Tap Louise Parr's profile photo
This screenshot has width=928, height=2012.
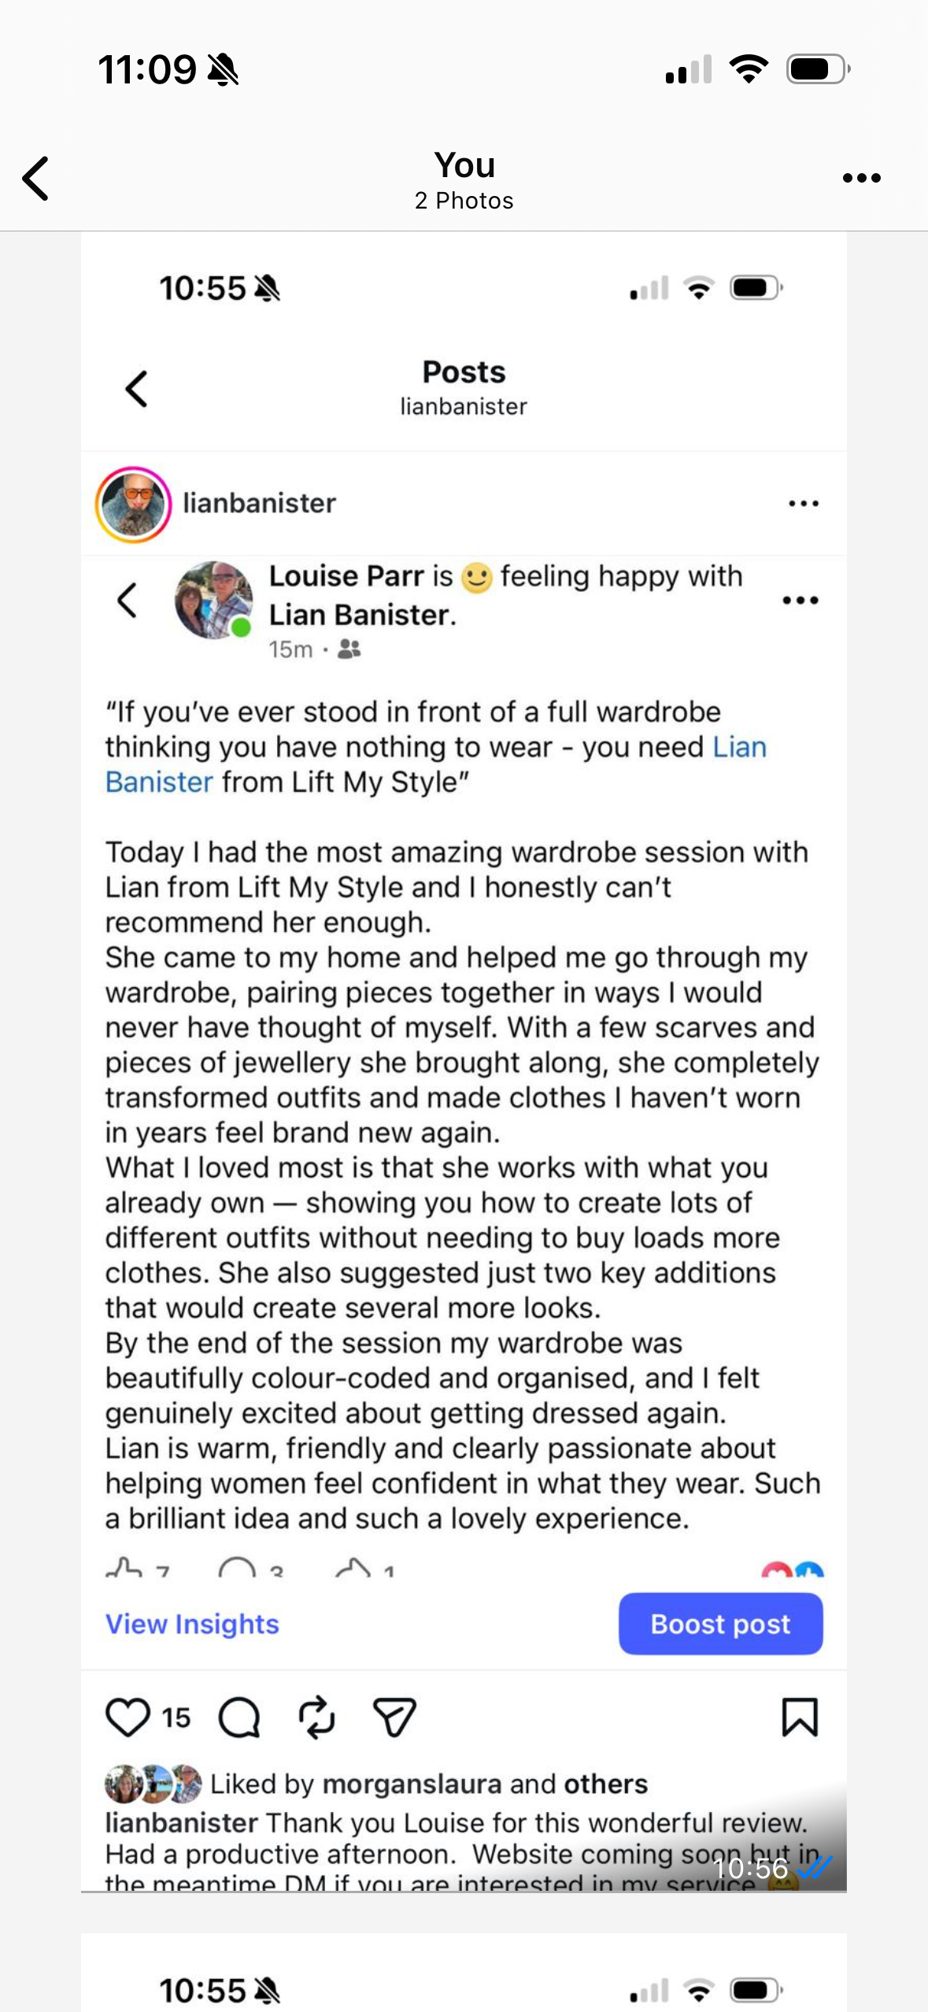213,600
